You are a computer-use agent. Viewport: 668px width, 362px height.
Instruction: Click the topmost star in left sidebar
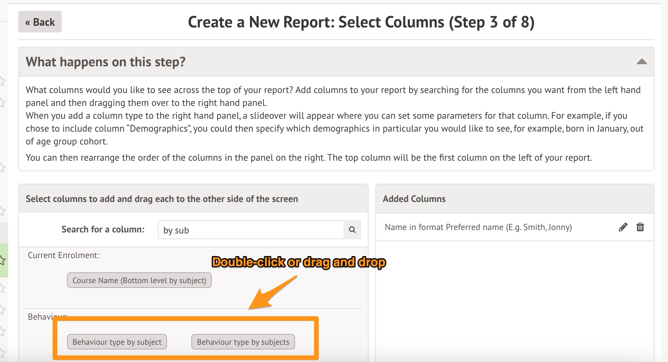click(2, 81)
